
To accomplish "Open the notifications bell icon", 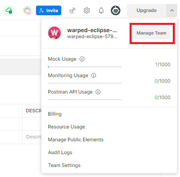I will [101, 10].
